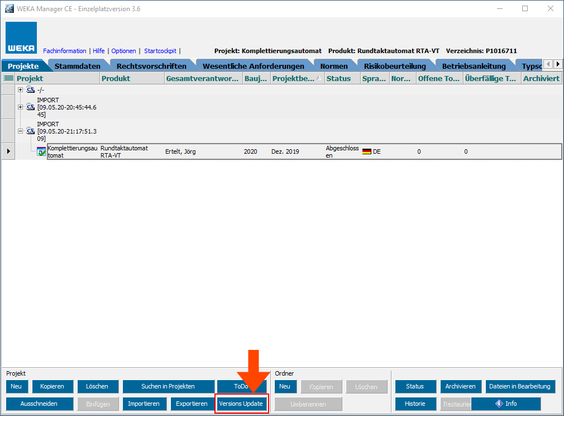Click the column chooser icon left of Projekt
The height and width of the screenshot is (441, 564).
[x=8, y=78]
